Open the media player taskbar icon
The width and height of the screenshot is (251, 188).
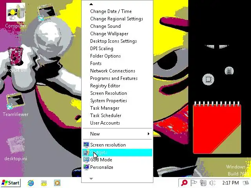57,183
